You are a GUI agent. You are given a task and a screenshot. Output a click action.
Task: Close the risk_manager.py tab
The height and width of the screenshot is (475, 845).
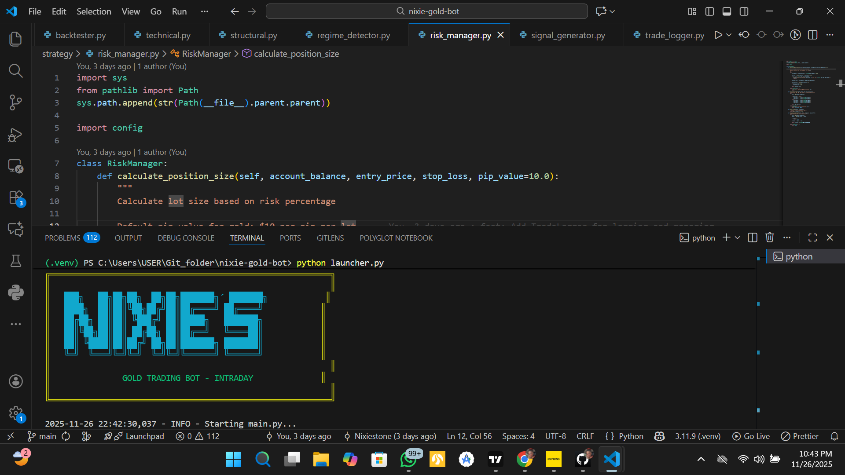pyautogui.click(x=500, y=35)
